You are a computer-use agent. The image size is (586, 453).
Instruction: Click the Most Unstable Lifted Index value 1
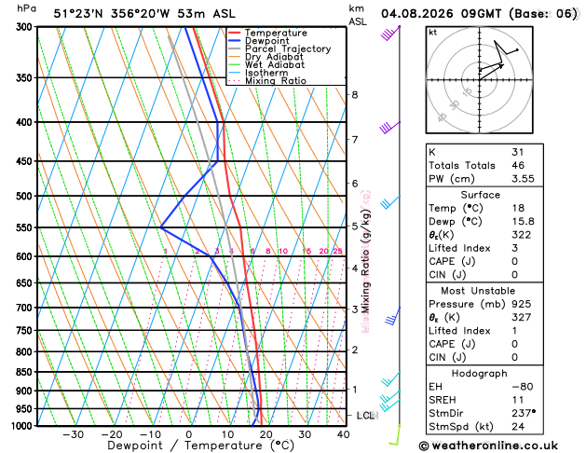point(514,331)
